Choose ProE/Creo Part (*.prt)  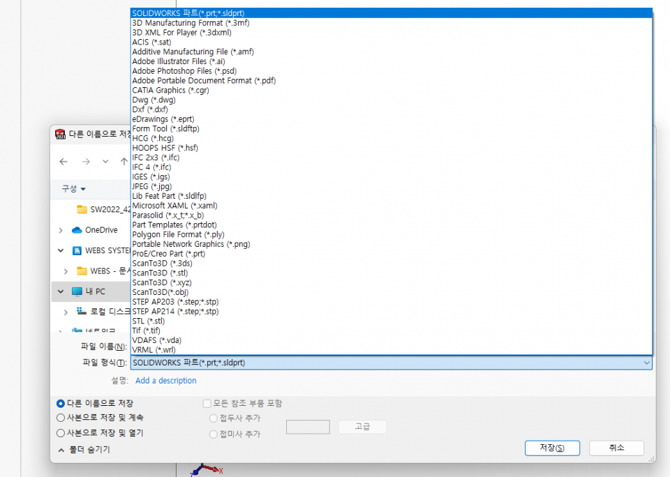coord(392,254)
